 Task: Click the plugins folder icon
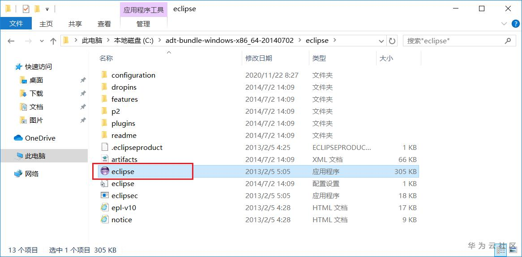click(104, 123)
